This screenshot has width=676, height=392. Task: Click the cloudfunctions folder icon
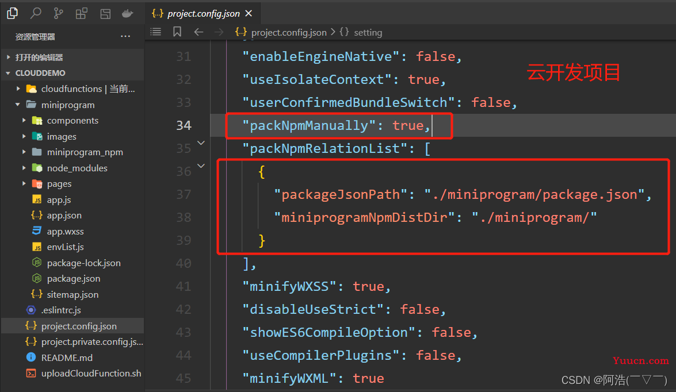32,89
